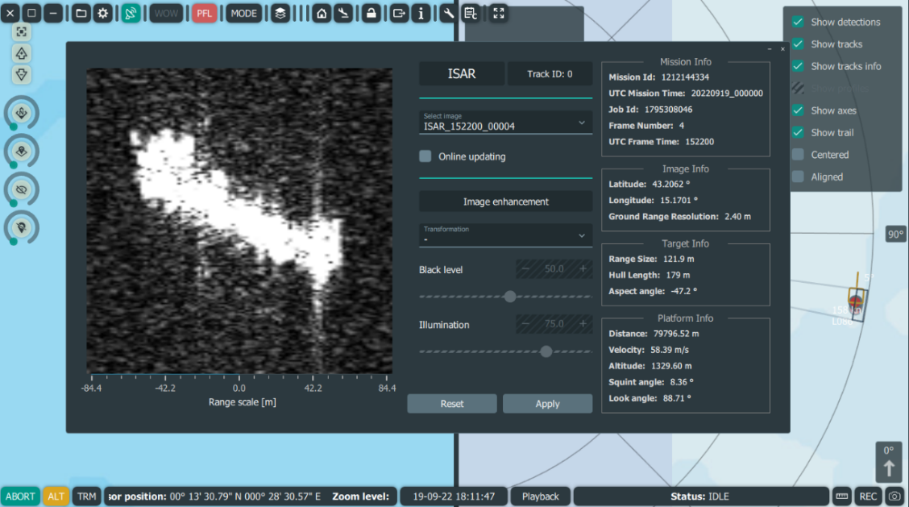Enable the Online updating checkbox
This screenshot has width=909, height=507.
(x=425, y=156)
